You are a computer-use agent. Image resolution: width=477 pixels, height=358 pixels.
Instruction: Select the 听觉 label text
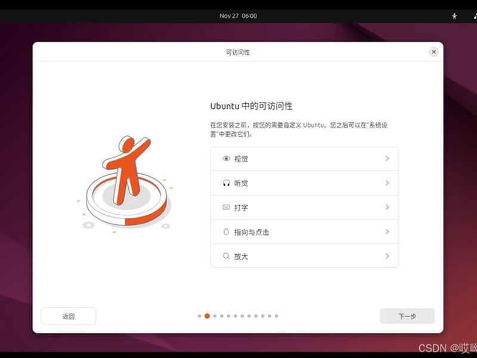pos(241,183)
